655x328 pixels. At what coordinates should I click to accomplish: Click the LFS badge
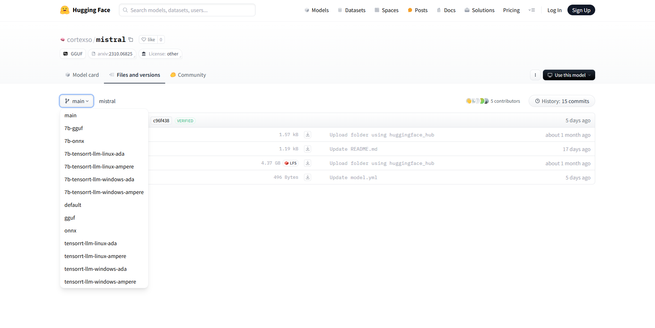pos(290,163)
